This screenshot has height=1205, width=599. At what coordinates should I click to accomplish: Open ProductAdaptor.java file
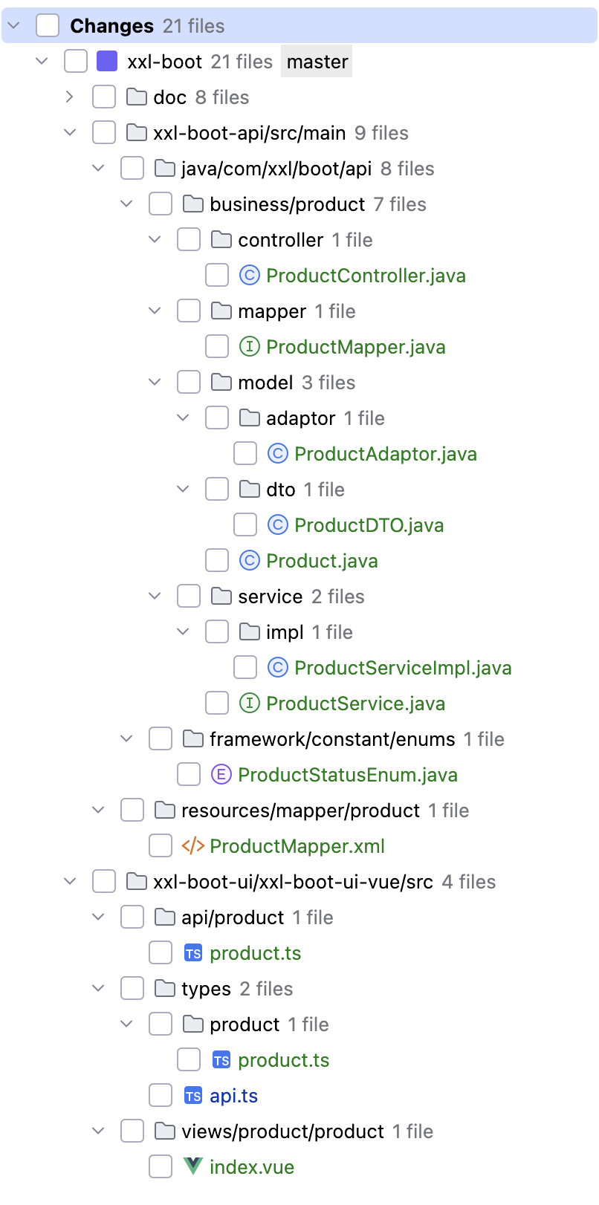pyautogui.click(x=386, y=454)
